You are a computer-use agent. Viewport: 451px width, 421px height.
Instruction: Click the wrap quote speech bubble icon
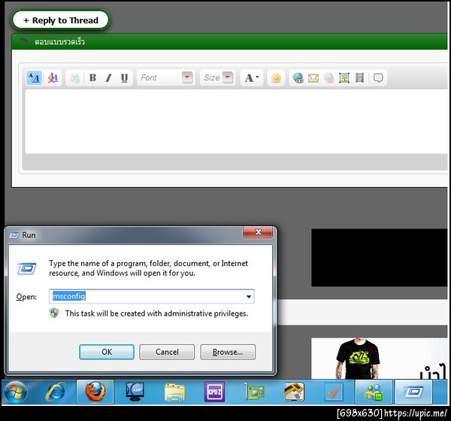[x=378, y=78]
